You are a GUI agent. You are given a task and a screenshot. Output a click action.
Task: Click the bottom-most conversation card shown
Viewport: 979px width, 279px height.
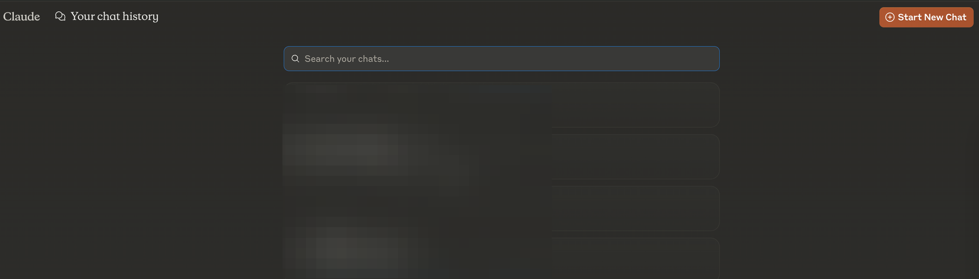pos(502,258)
